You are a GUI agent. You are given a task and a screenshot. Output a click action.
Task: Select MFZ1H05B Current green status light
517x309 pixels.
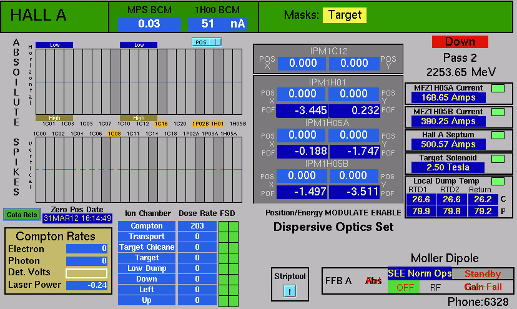click(x=498, y=112)
